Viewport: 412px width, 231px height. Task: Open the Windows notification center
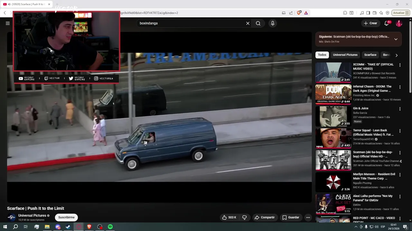pyautogui.click(x=405, y=227)
